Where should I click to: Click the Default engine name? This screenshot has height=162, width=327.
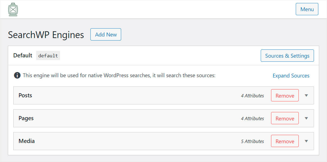click(23, 55)
